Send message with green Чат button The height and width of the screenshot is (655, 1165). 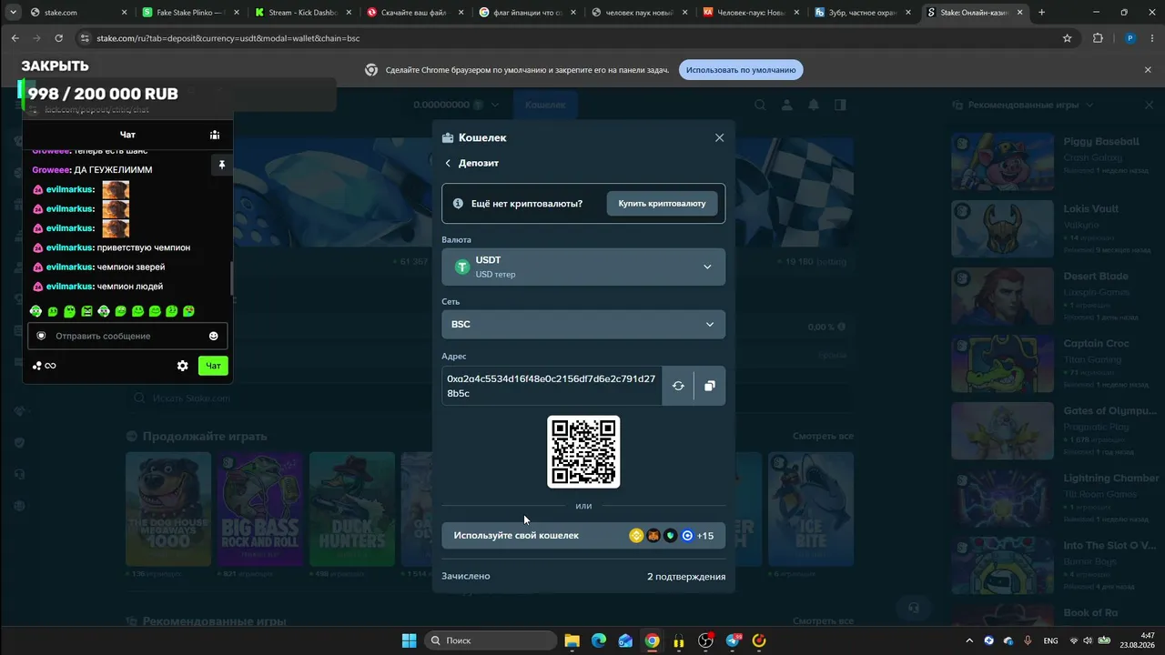pyautogui.click(x=213, y=366)
